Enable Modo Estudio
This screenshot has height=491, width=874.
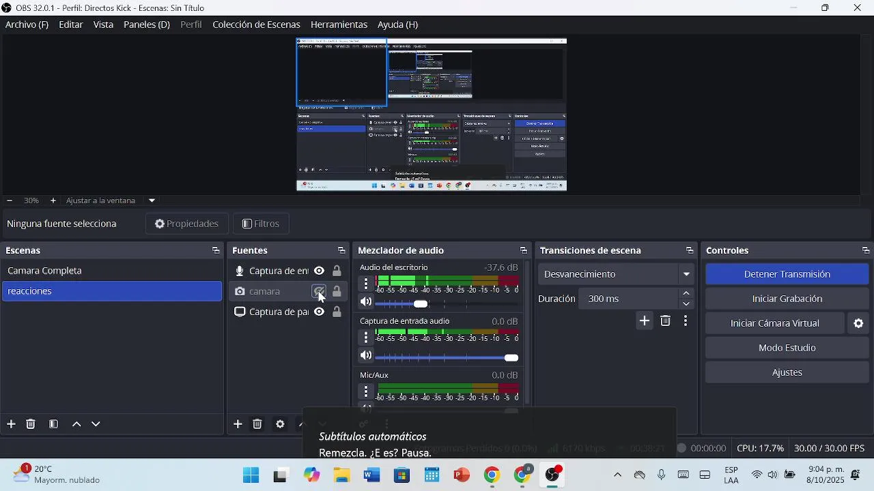787,348
